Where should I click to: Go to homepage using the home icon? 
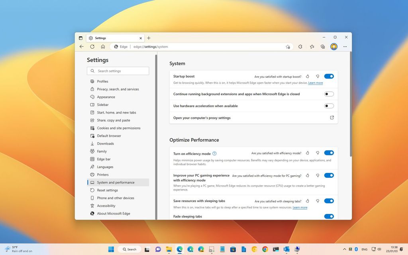point(103,47)
